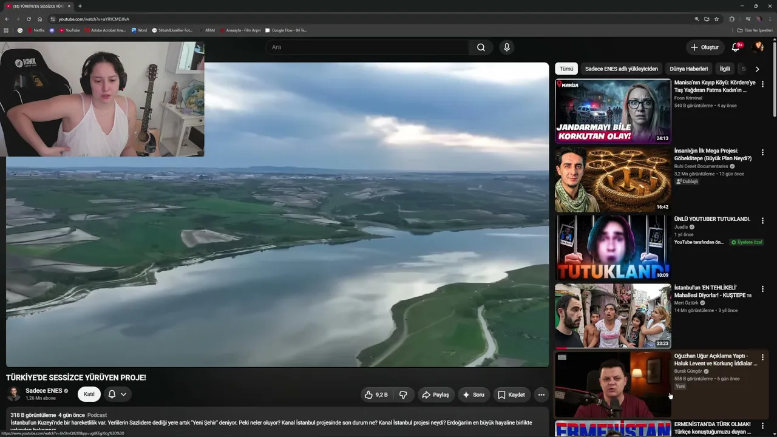Open YouTube notifications bell
Screen dimensions: 777x437
pyautogui.click(x=736, y=47)
